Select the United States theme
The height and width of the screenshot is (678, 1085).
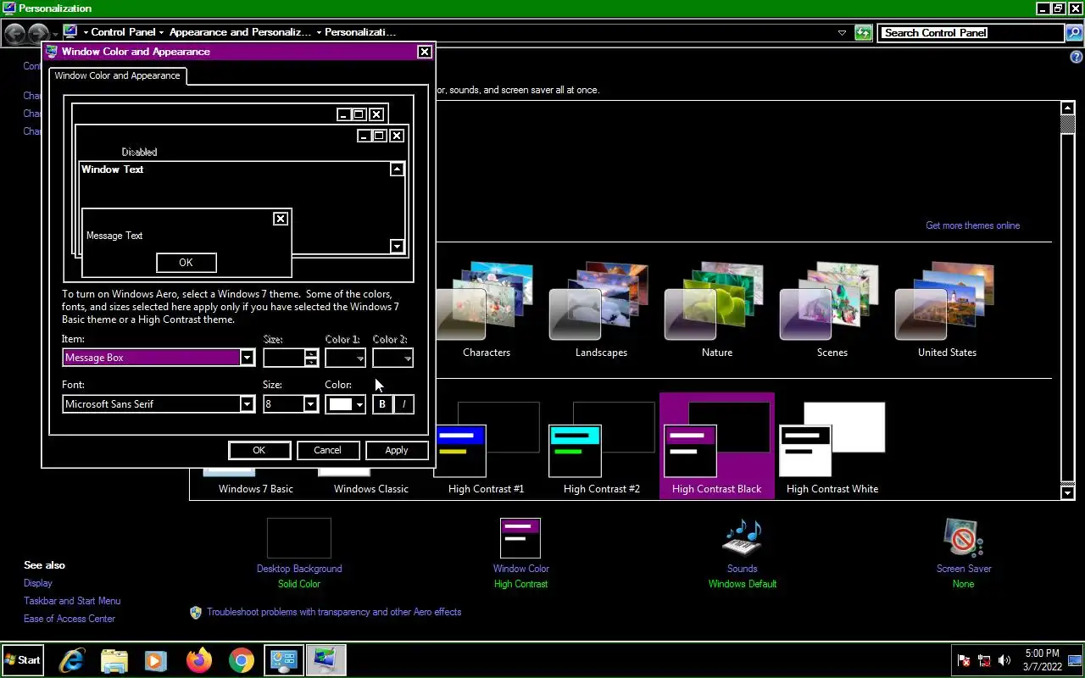click(x=947, y=310)
